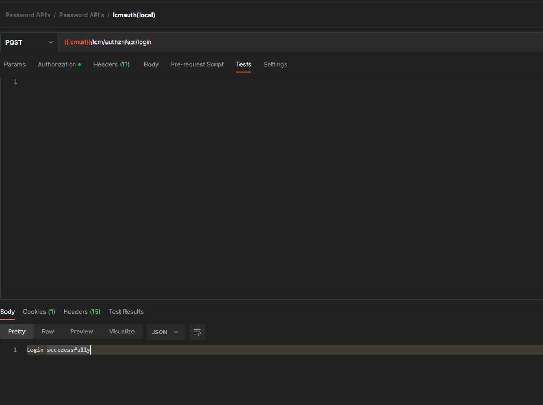Open the Pre-request Script tab
The width and height of the screenshot is (543, 405).
pos(197,65)
